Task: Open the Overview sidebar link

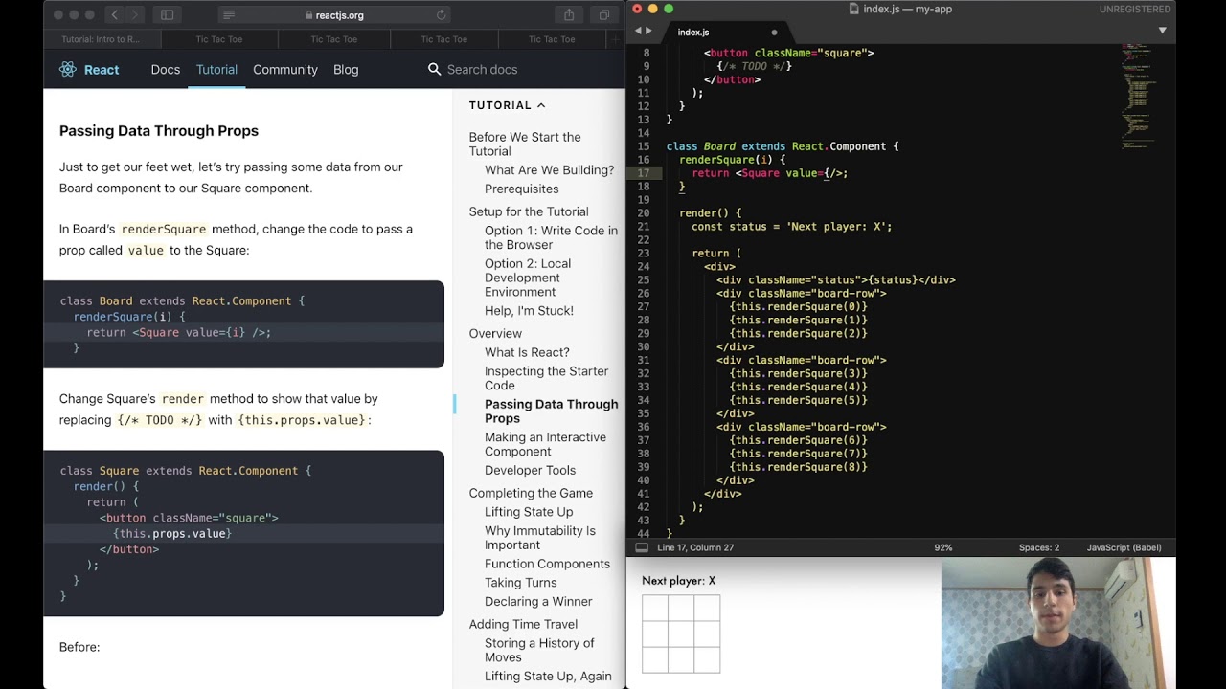Action: (495, 333)
